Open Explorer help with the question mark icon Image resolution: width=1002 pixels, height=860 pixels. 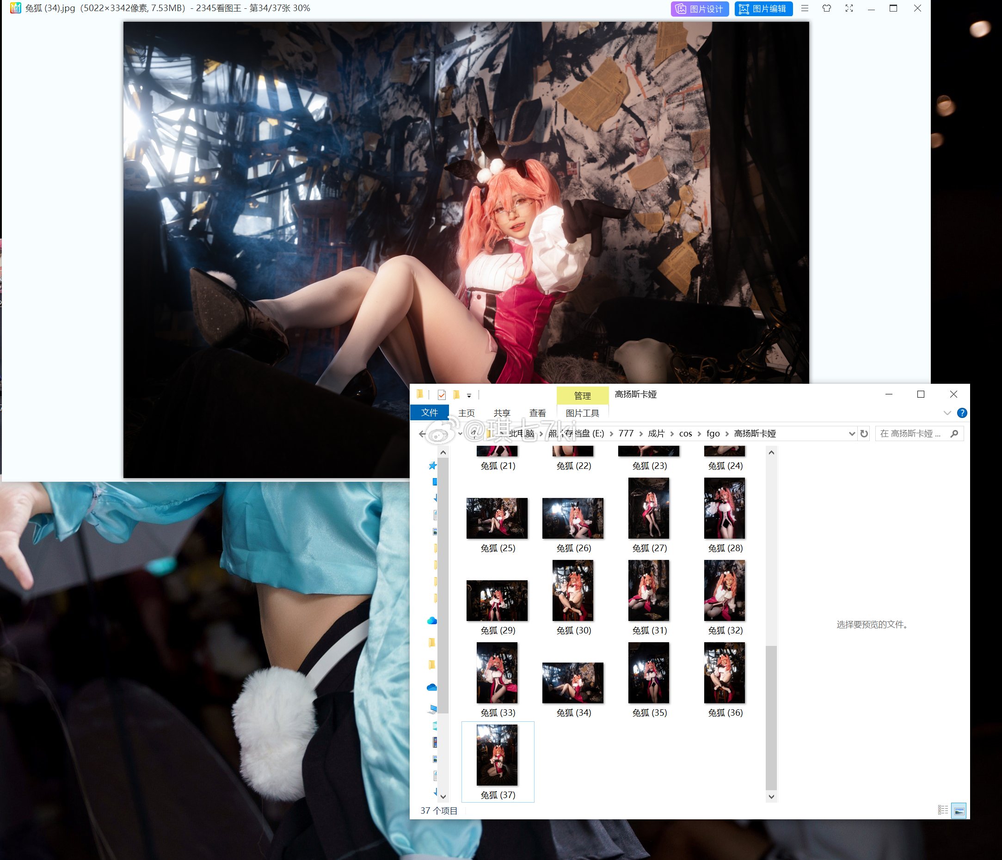tap(962, 412)
